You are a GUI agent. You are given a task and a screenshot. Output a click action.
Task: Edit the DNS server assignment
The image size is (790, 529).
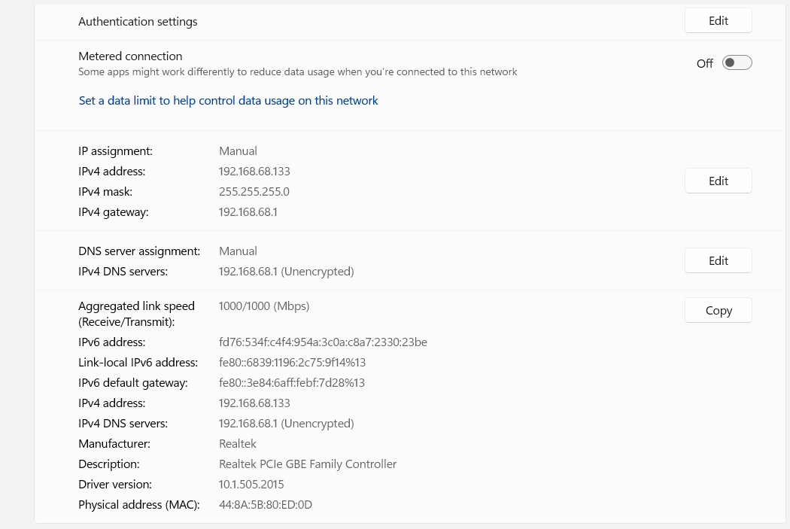tap(717, 260)
